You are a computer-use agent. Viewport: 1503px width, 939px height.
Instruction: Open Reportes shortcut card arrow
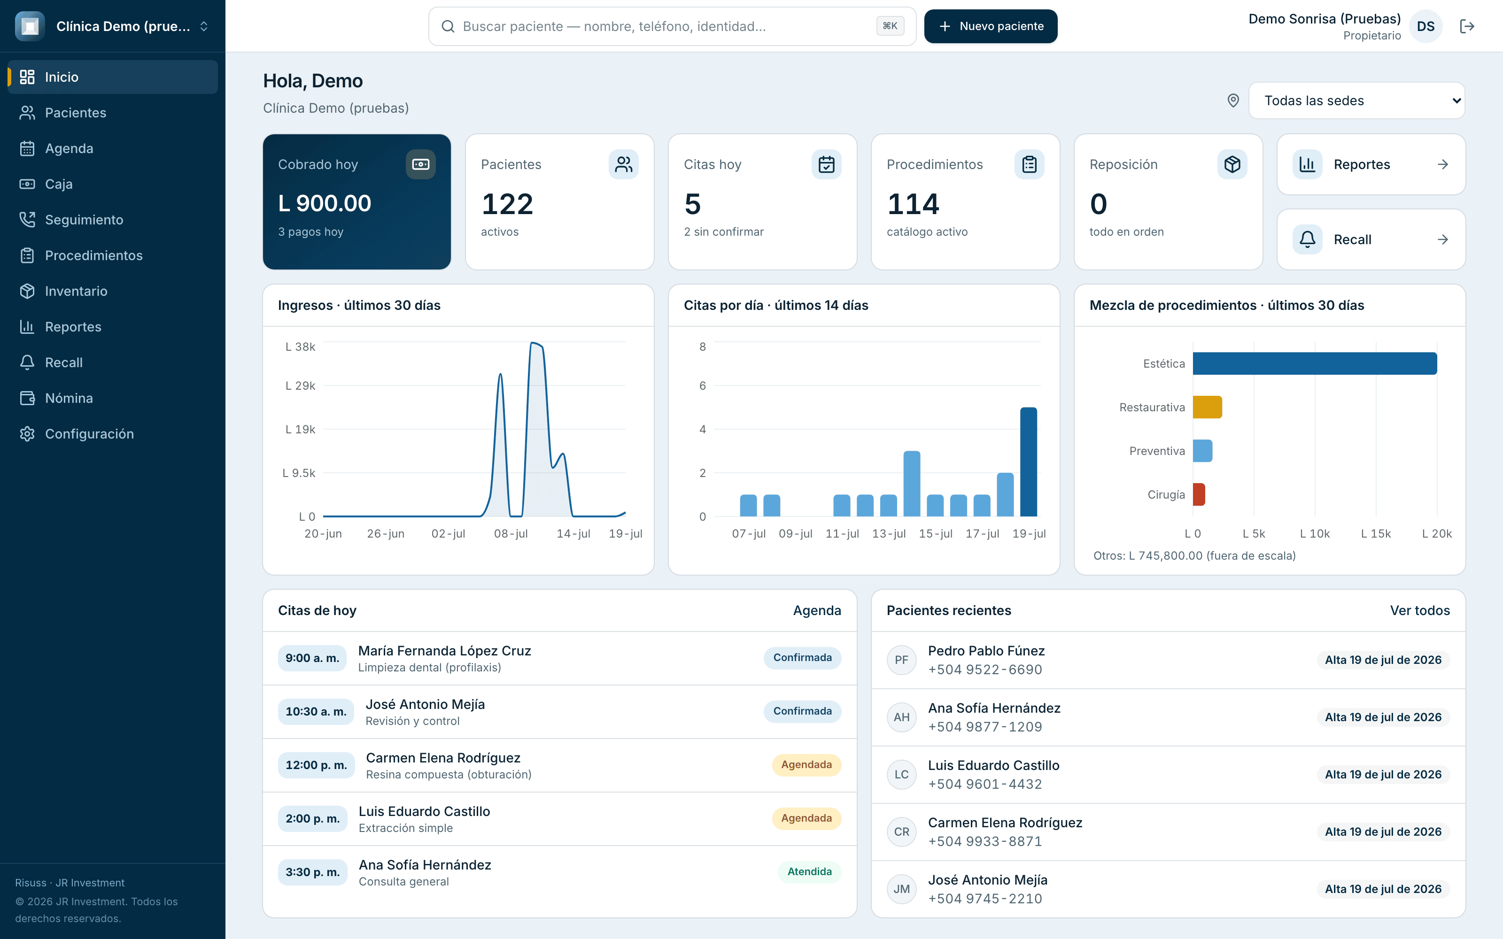[x=1442, y=165]
